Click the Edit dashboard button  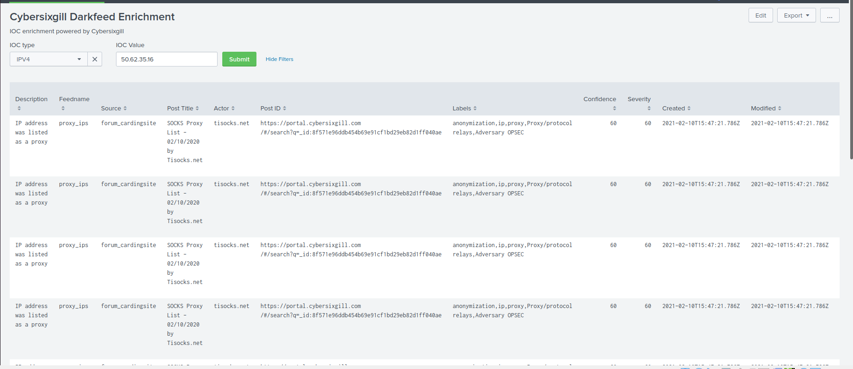point(761,15)
